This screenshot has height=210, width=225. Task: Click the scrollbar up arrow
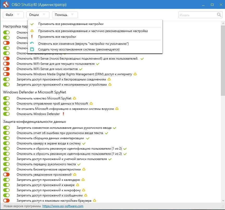(223, 23)
